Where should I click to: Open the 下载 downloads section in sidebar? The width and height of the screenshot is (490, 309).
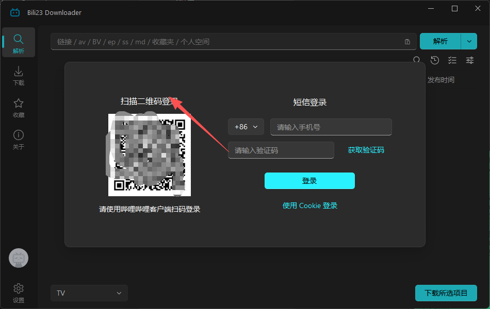tap(19, 76)
